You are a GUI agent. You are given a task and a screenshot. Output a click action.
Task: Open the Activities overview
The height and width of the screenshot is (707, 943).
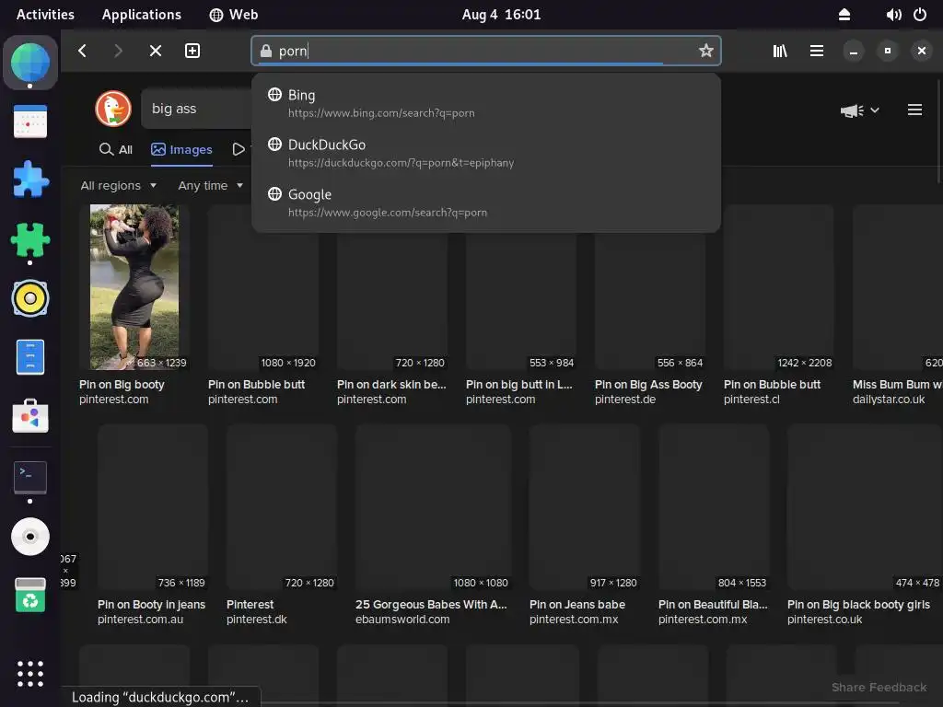45,15
